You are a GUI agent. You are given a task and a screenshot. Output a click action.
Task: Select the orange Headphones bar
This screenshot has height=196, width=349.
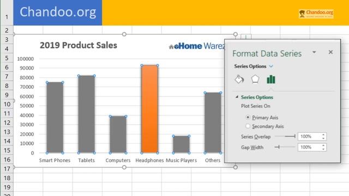[149, 109]
